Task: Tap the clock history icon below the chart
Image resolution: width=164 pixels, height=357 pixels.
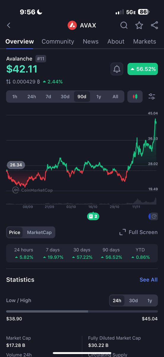Action: click(x=153, y=217)
